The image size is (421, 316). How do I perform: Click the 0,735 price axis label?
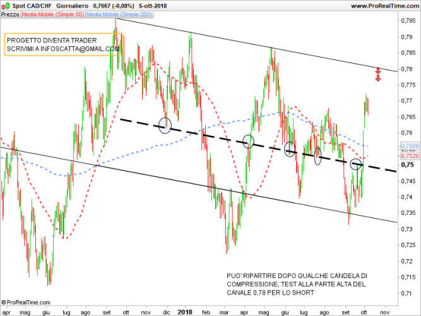coord(408,213)
